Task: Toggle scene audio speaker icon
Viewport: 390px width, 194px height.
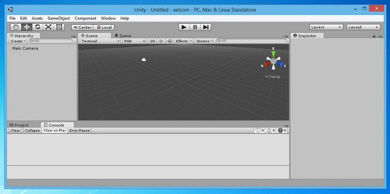Action: pos(169,41)
